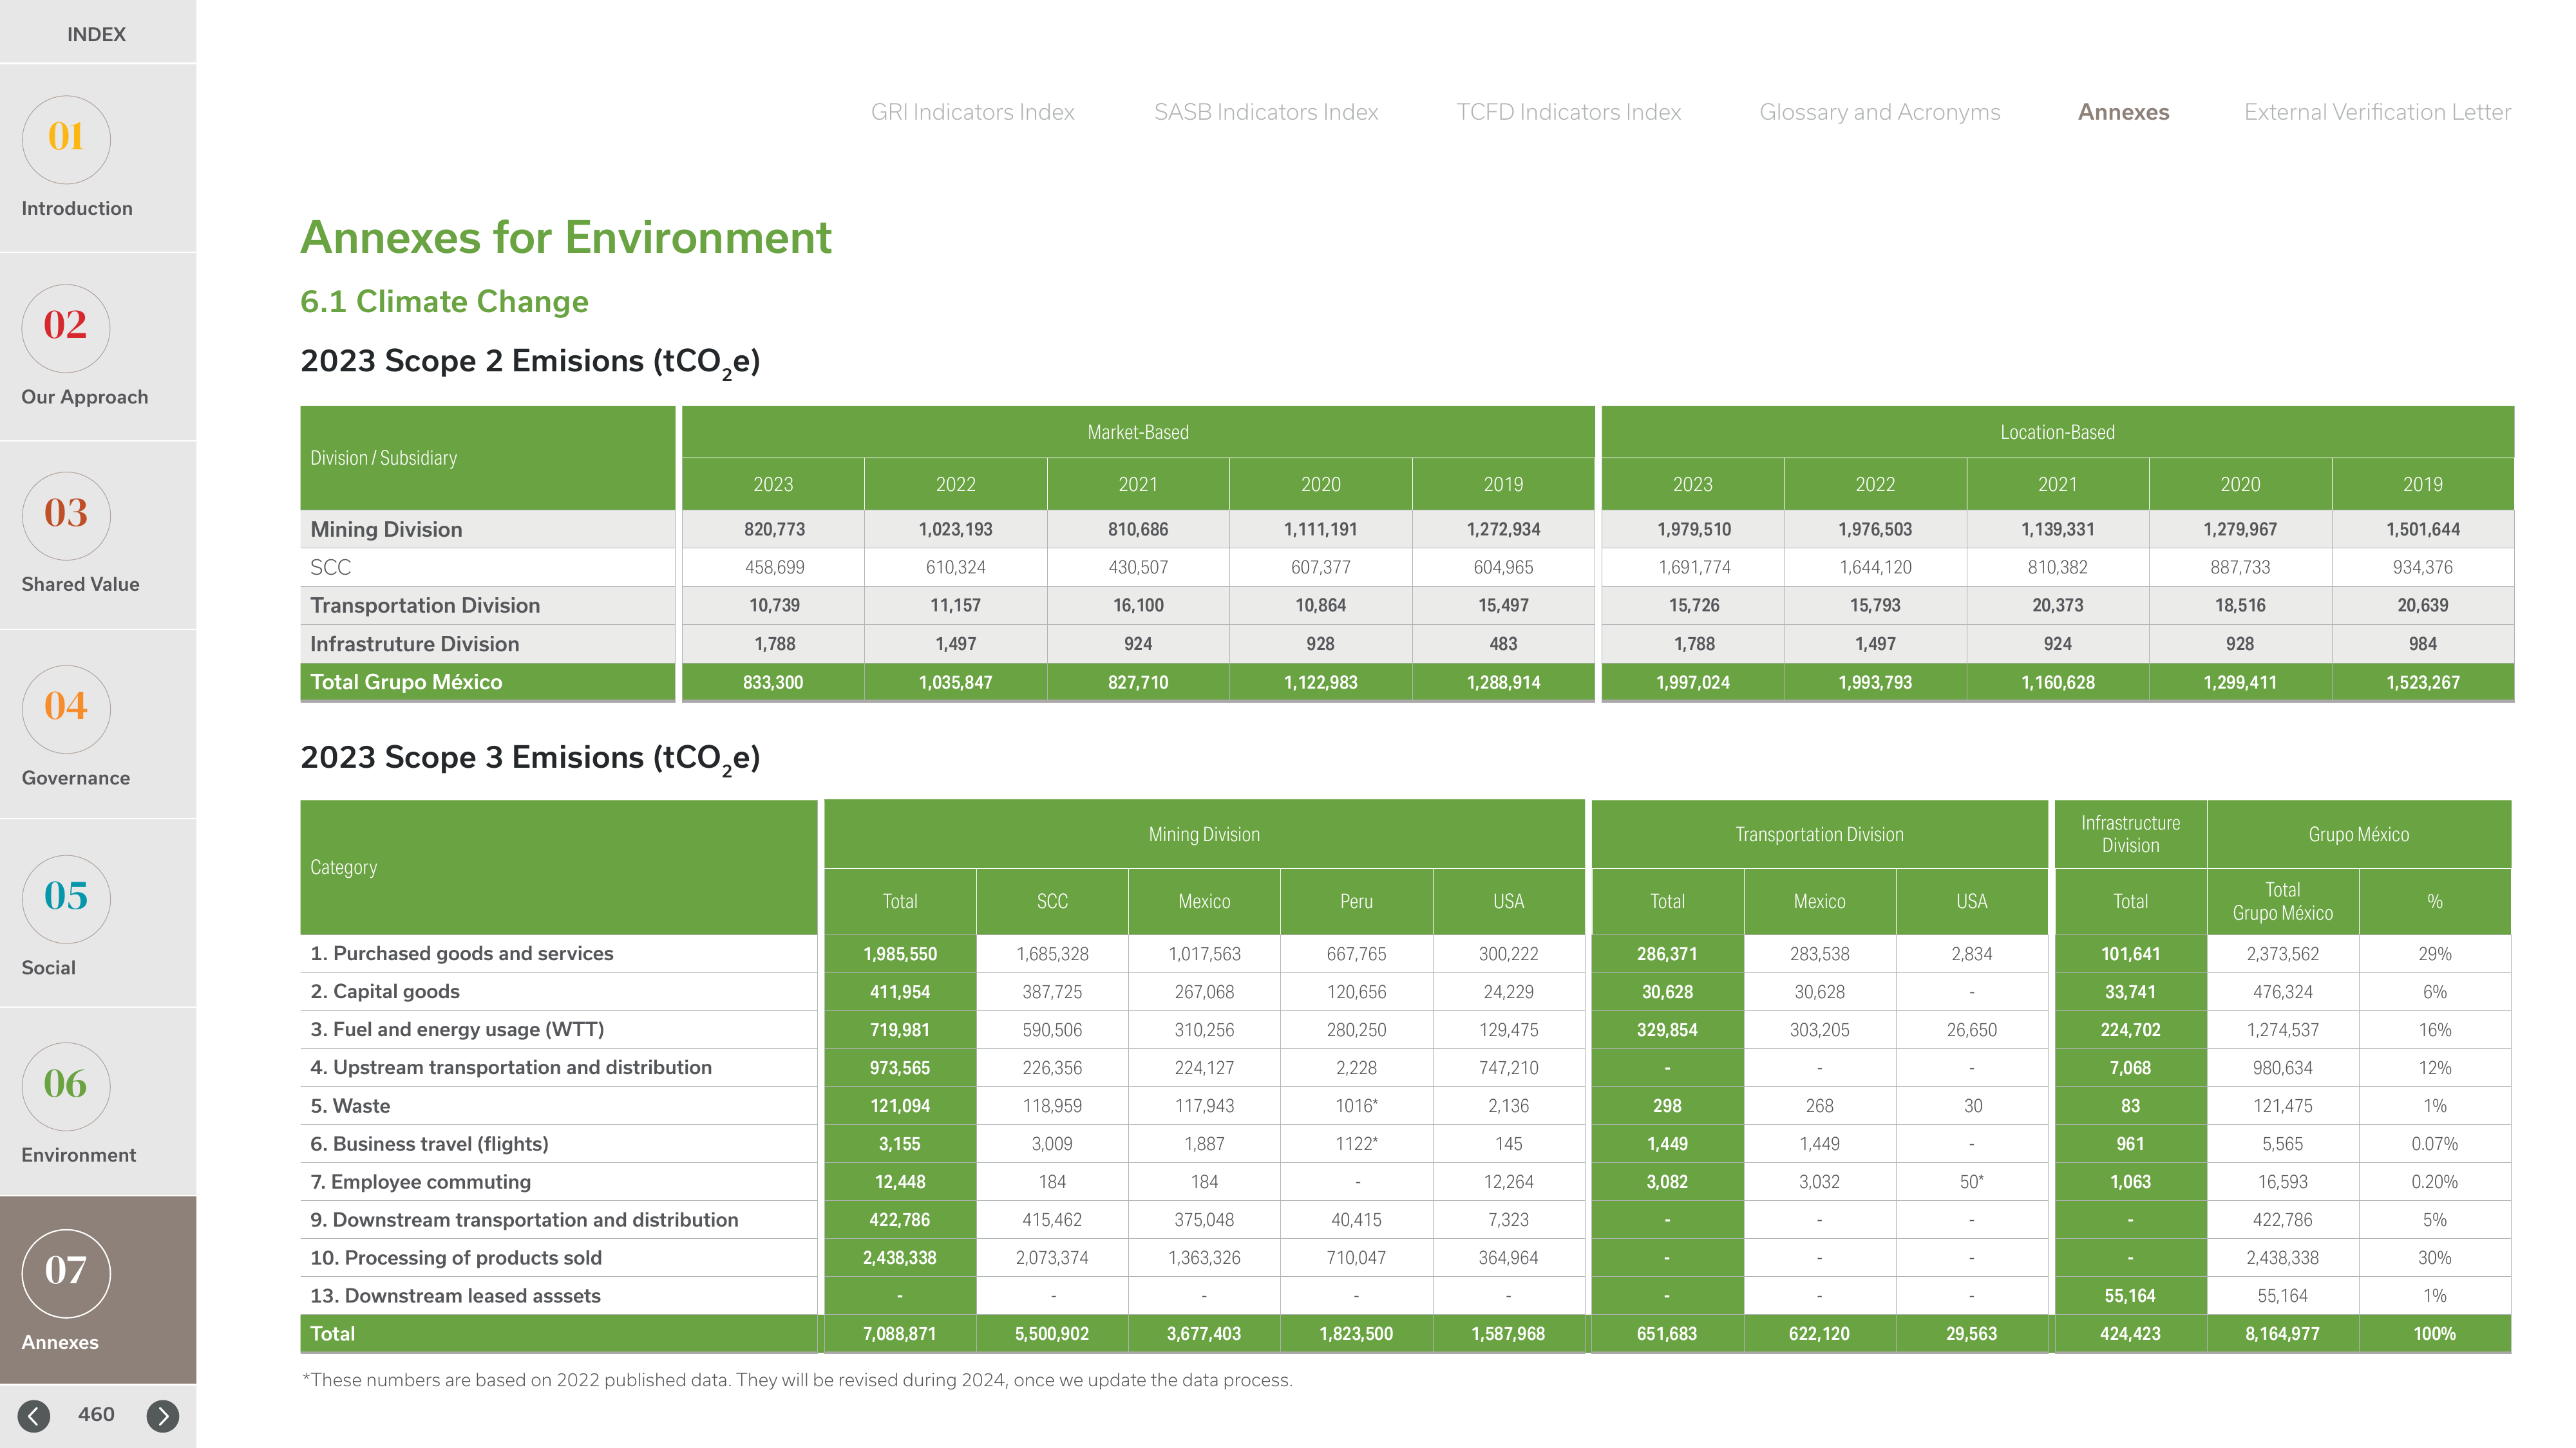Select Infrastruture Division row label
The image size is (2576, 1448).
coord(414,645)
